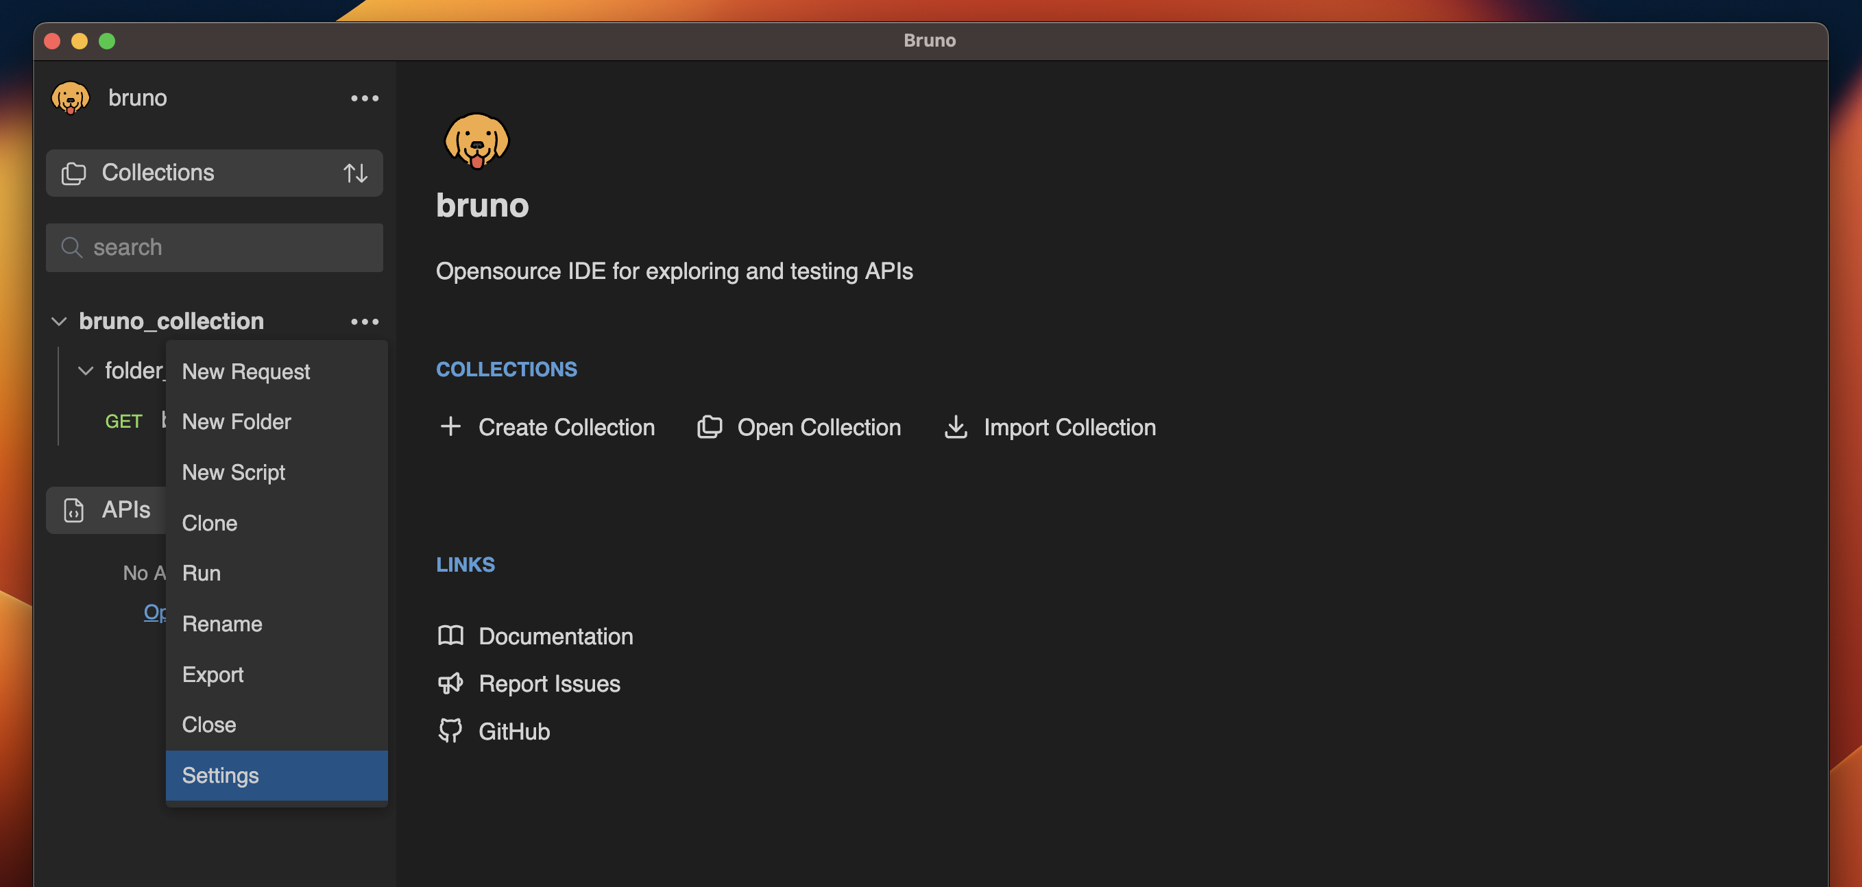Click the Import Collection download icon
Image resolution: width=1862 pixels, height=887 pixels.
[x=956, y=426]
